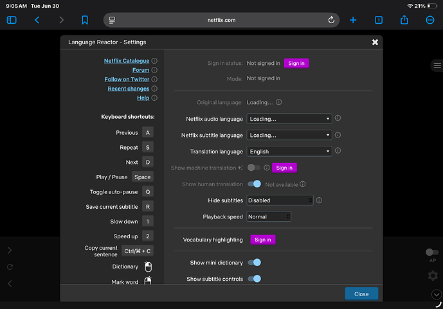
Task: Open the share sheet icon
Action: click(x=404, y=20)
